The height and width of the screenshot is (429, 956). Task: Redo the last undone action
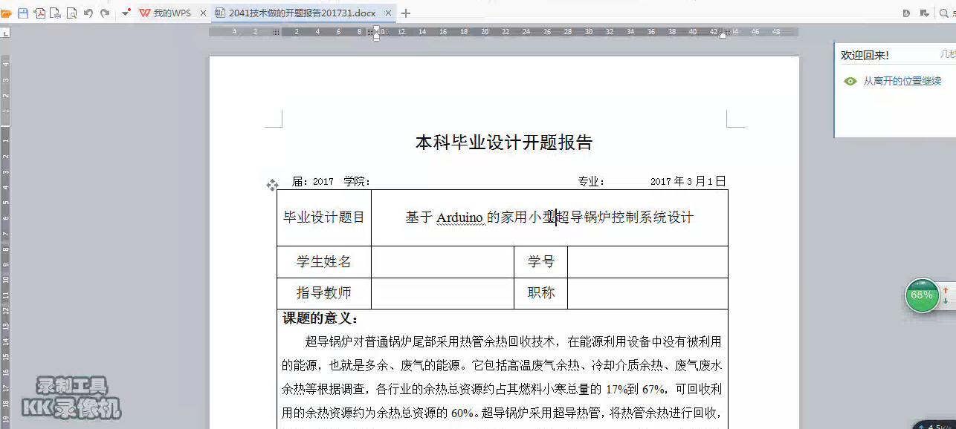tap(105, 13)
